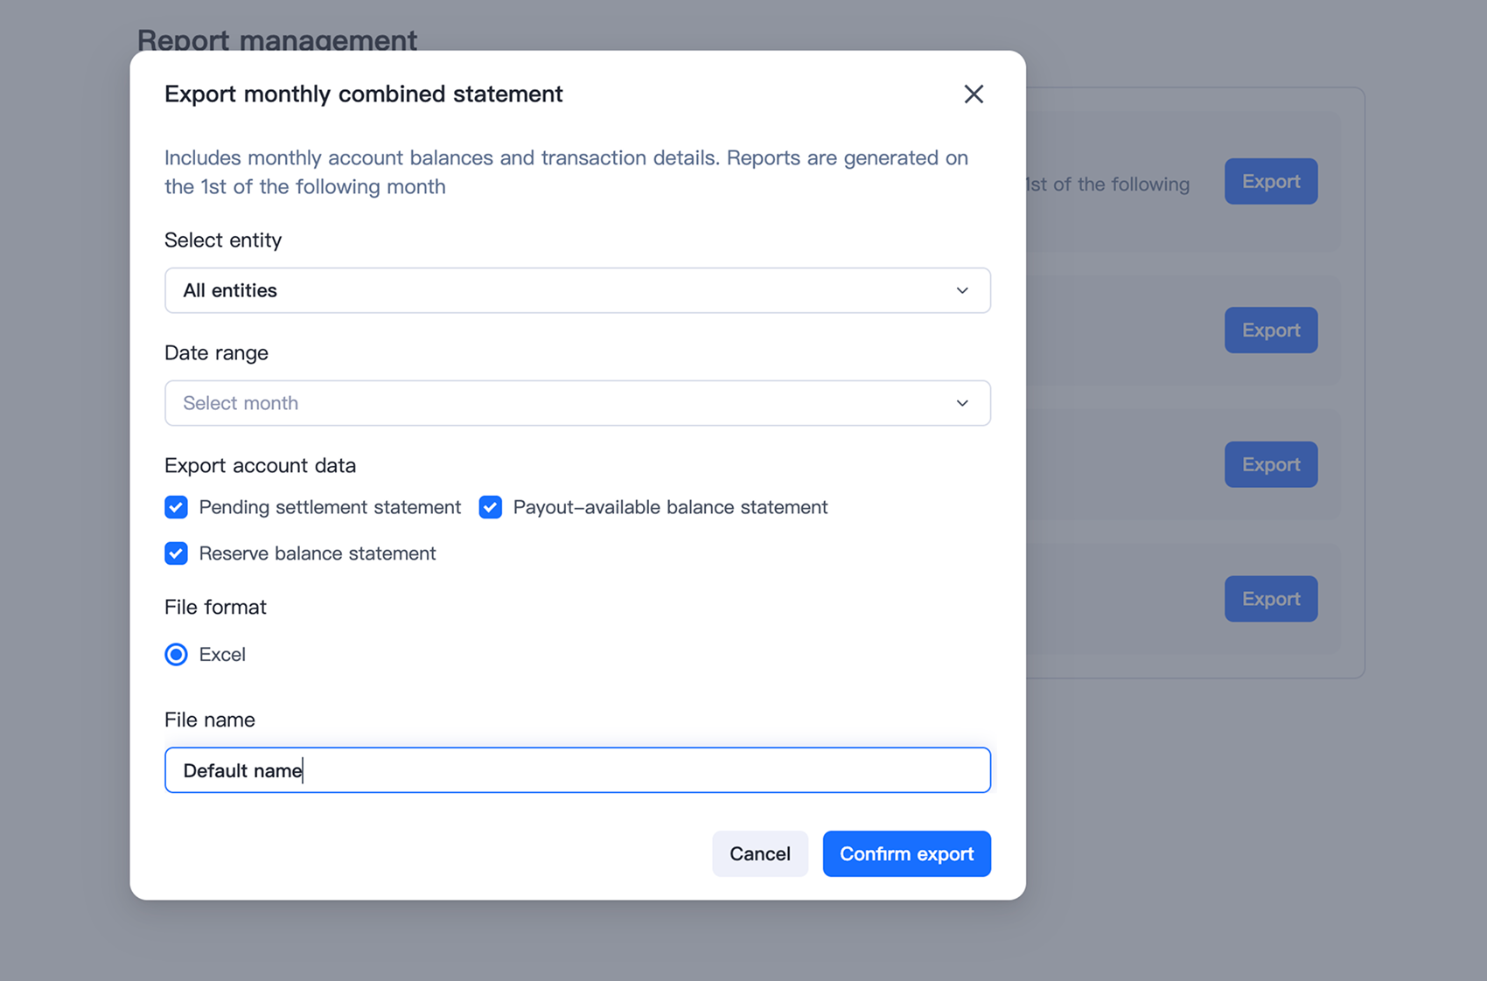Screen dimensions: 1487x981
Task: Open the Select month dropdown
Action: tap(577, 403)
